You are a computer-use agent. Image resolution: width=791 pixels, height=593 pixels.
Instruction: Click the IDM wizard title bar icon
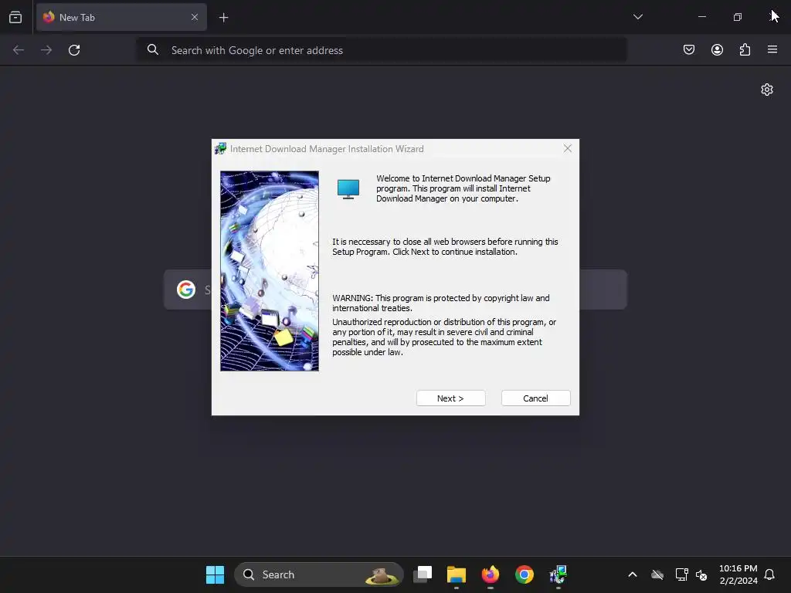[220, 148]
